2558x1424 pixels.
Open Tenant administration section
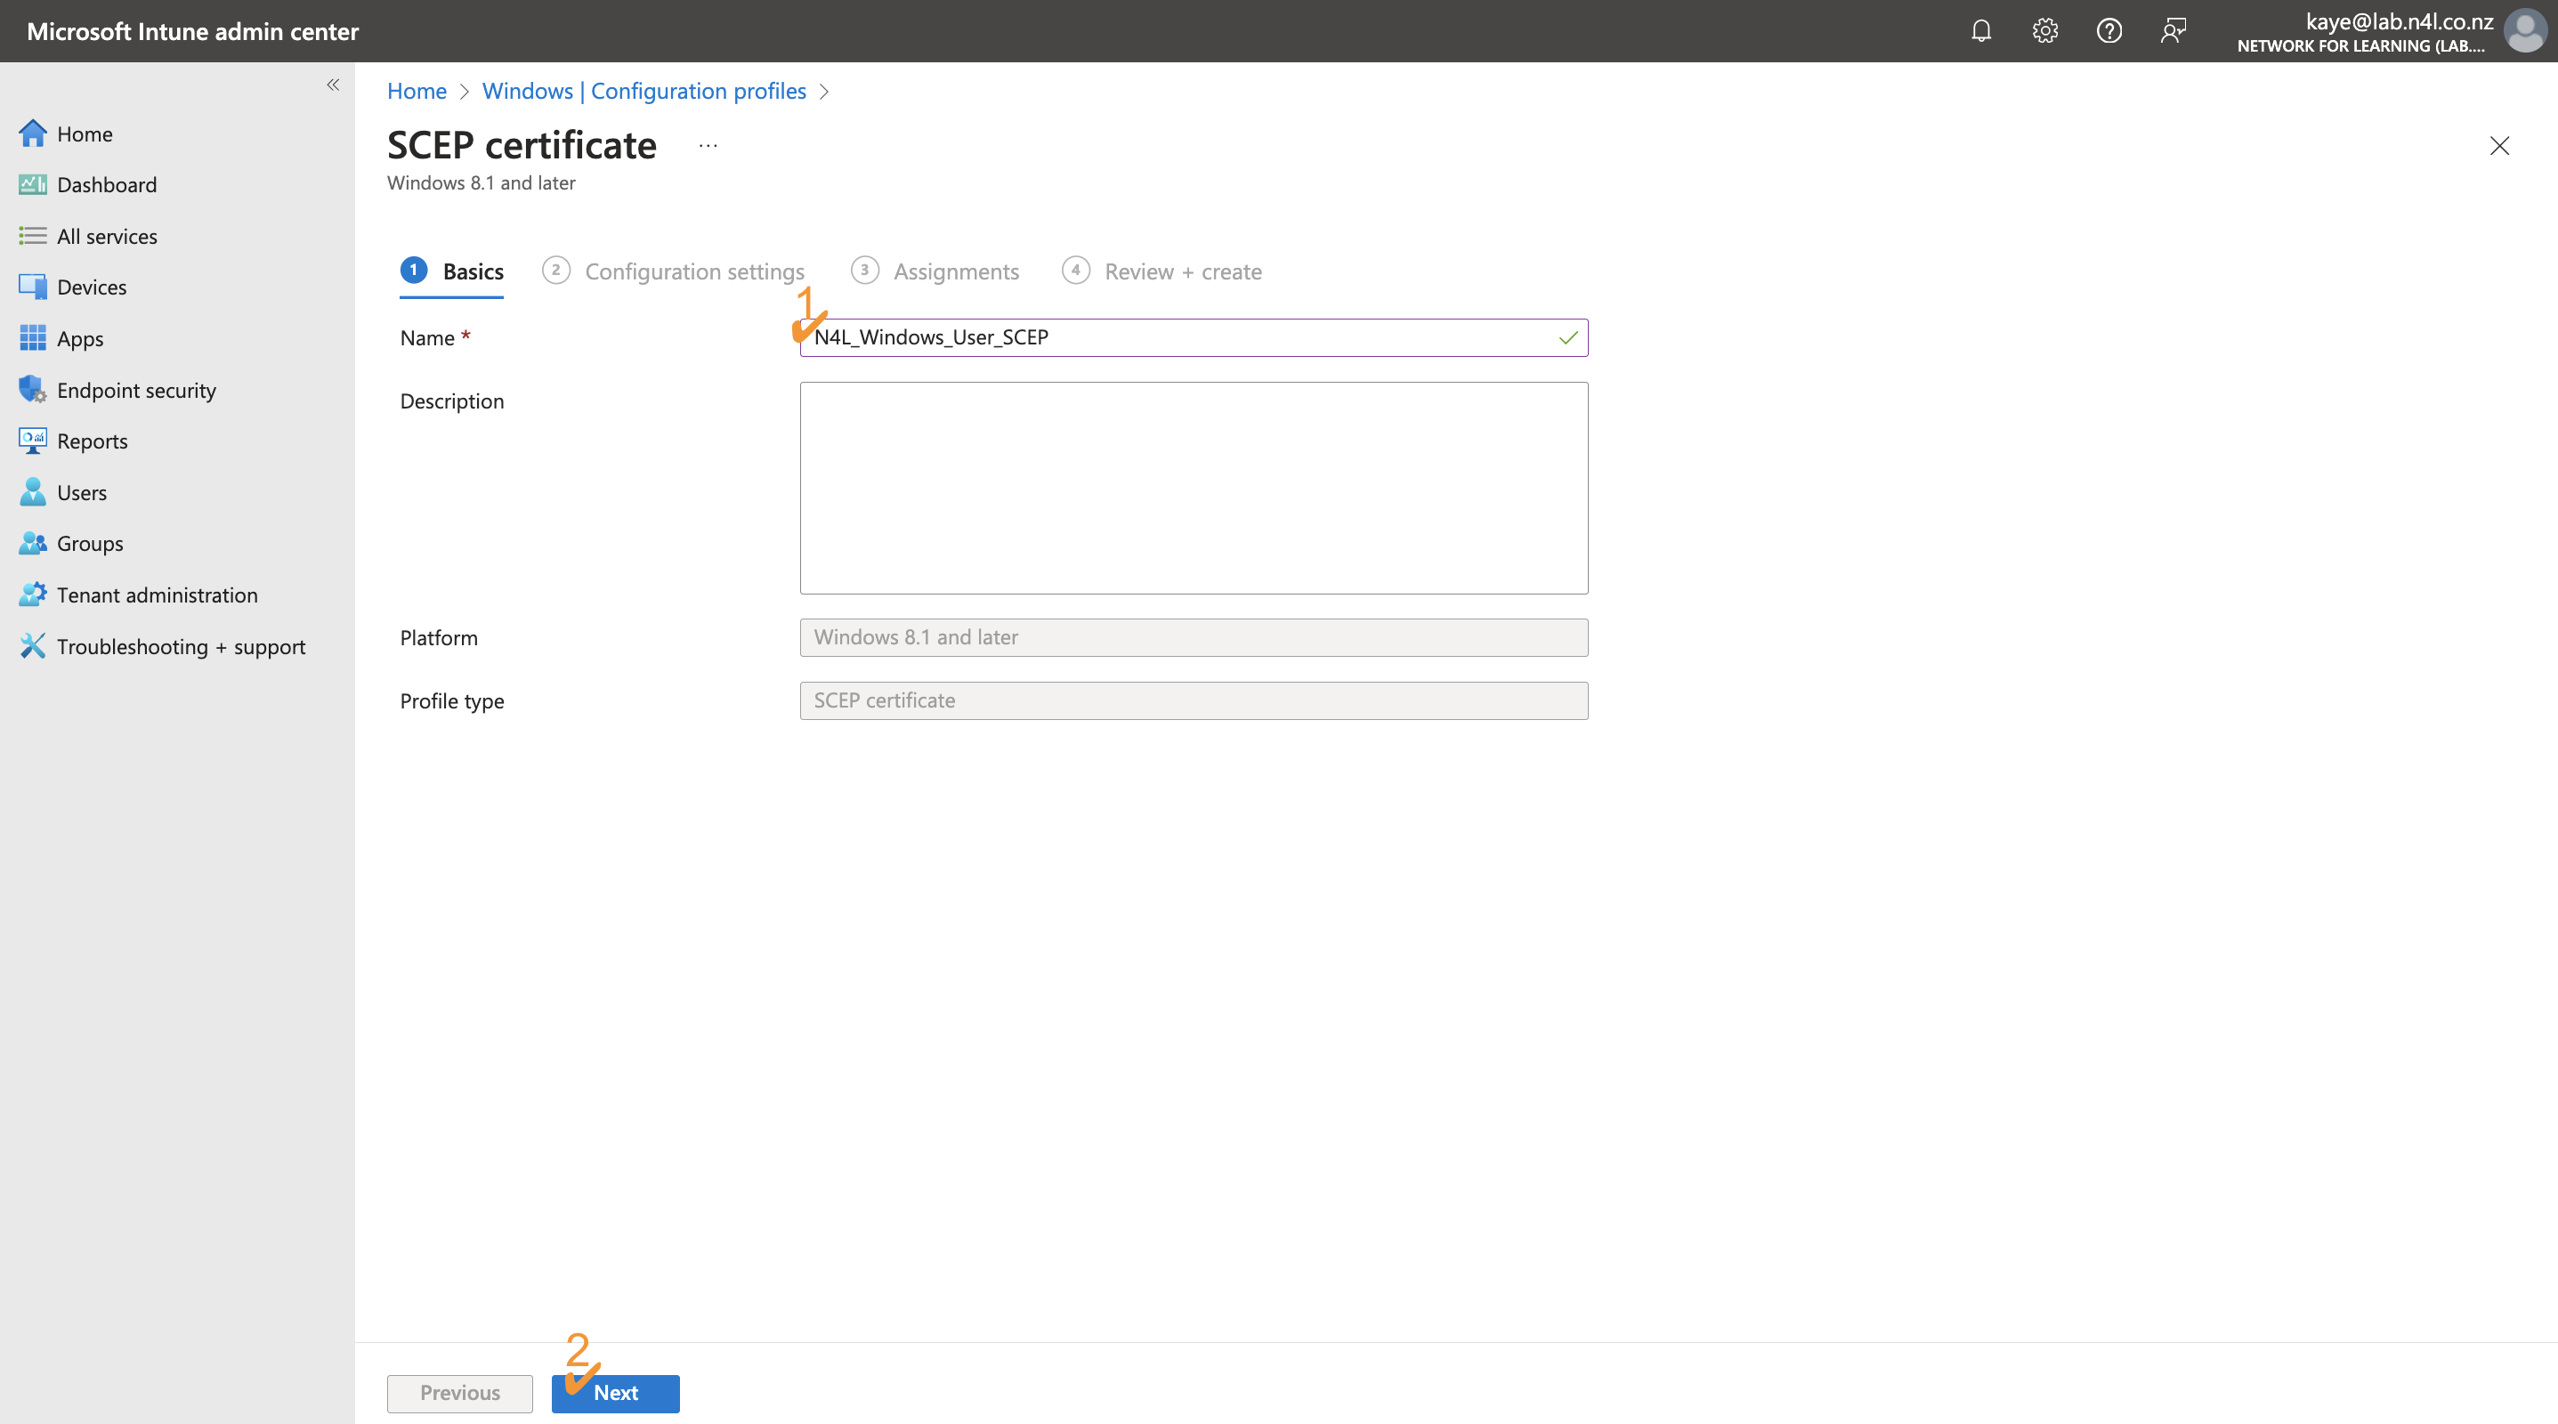[157, 594]
